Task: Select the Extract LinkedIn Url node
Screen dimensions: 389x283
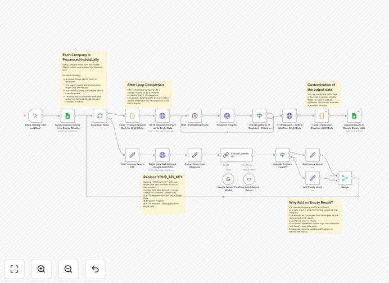Action: [236, 155]
